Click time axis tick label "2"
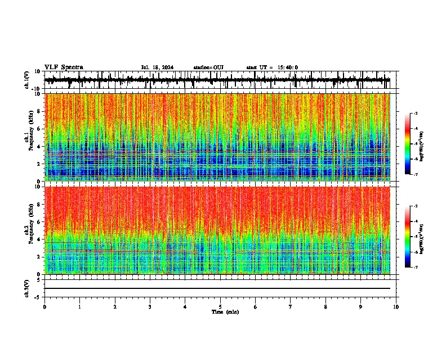446x344 pixels. (115, 307)
